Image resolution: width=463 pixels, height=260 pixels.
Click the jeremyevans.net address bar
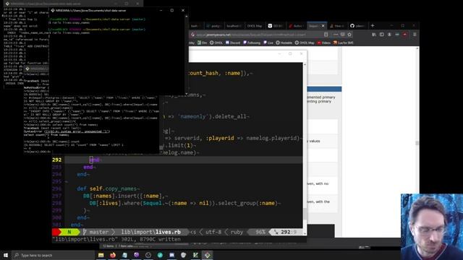(x=257, y=35)
